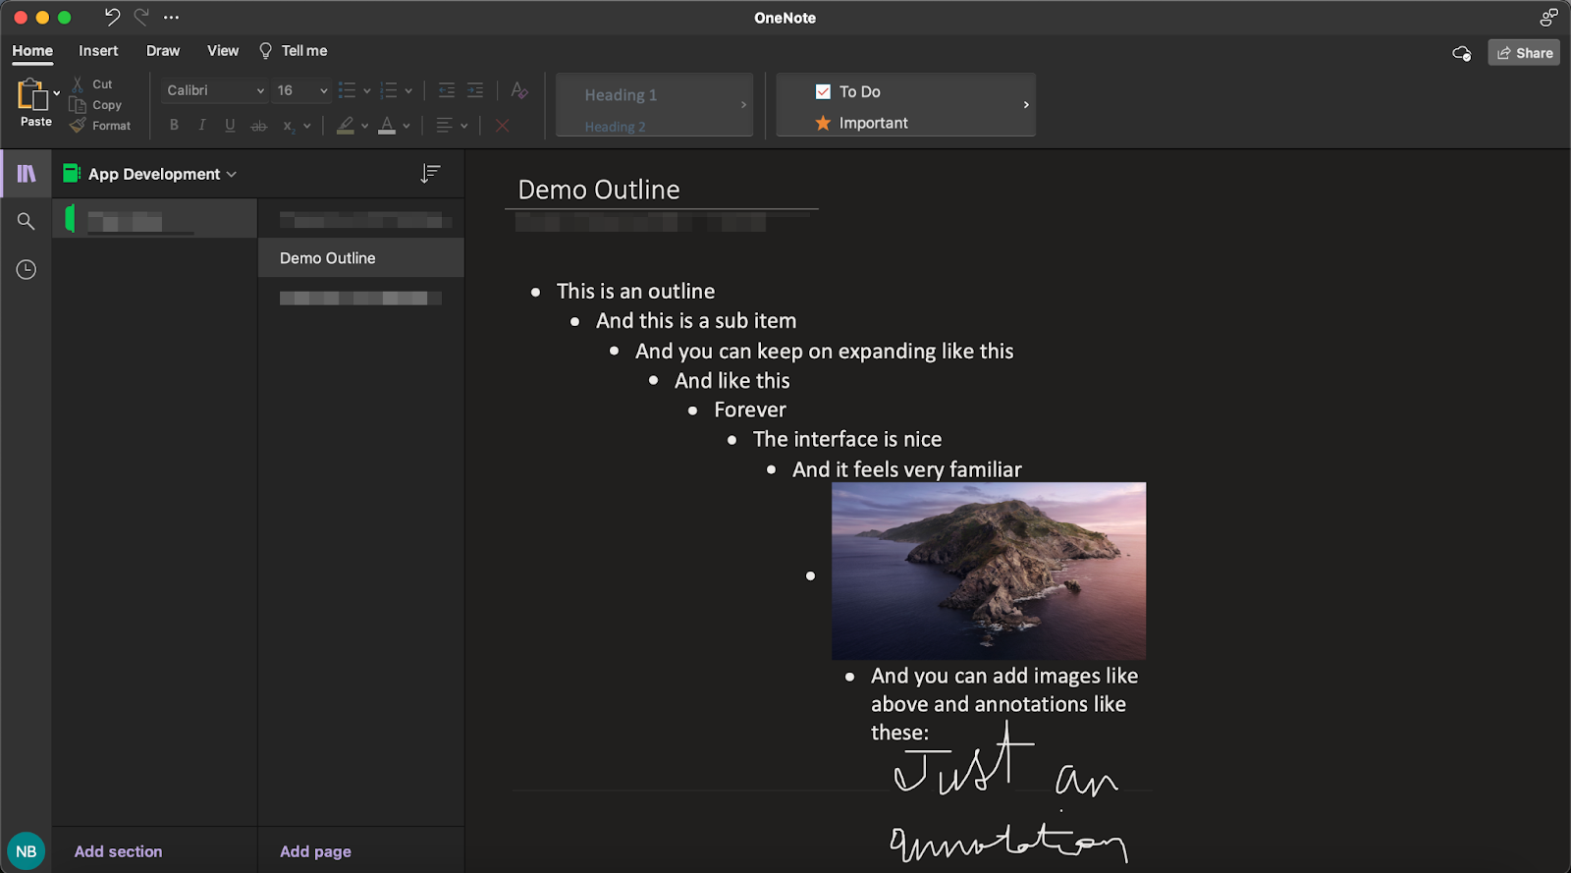This screenshot has width=1571, height=873.
Task: Click Add page at the bottom
Action: [x=315, y=851]
